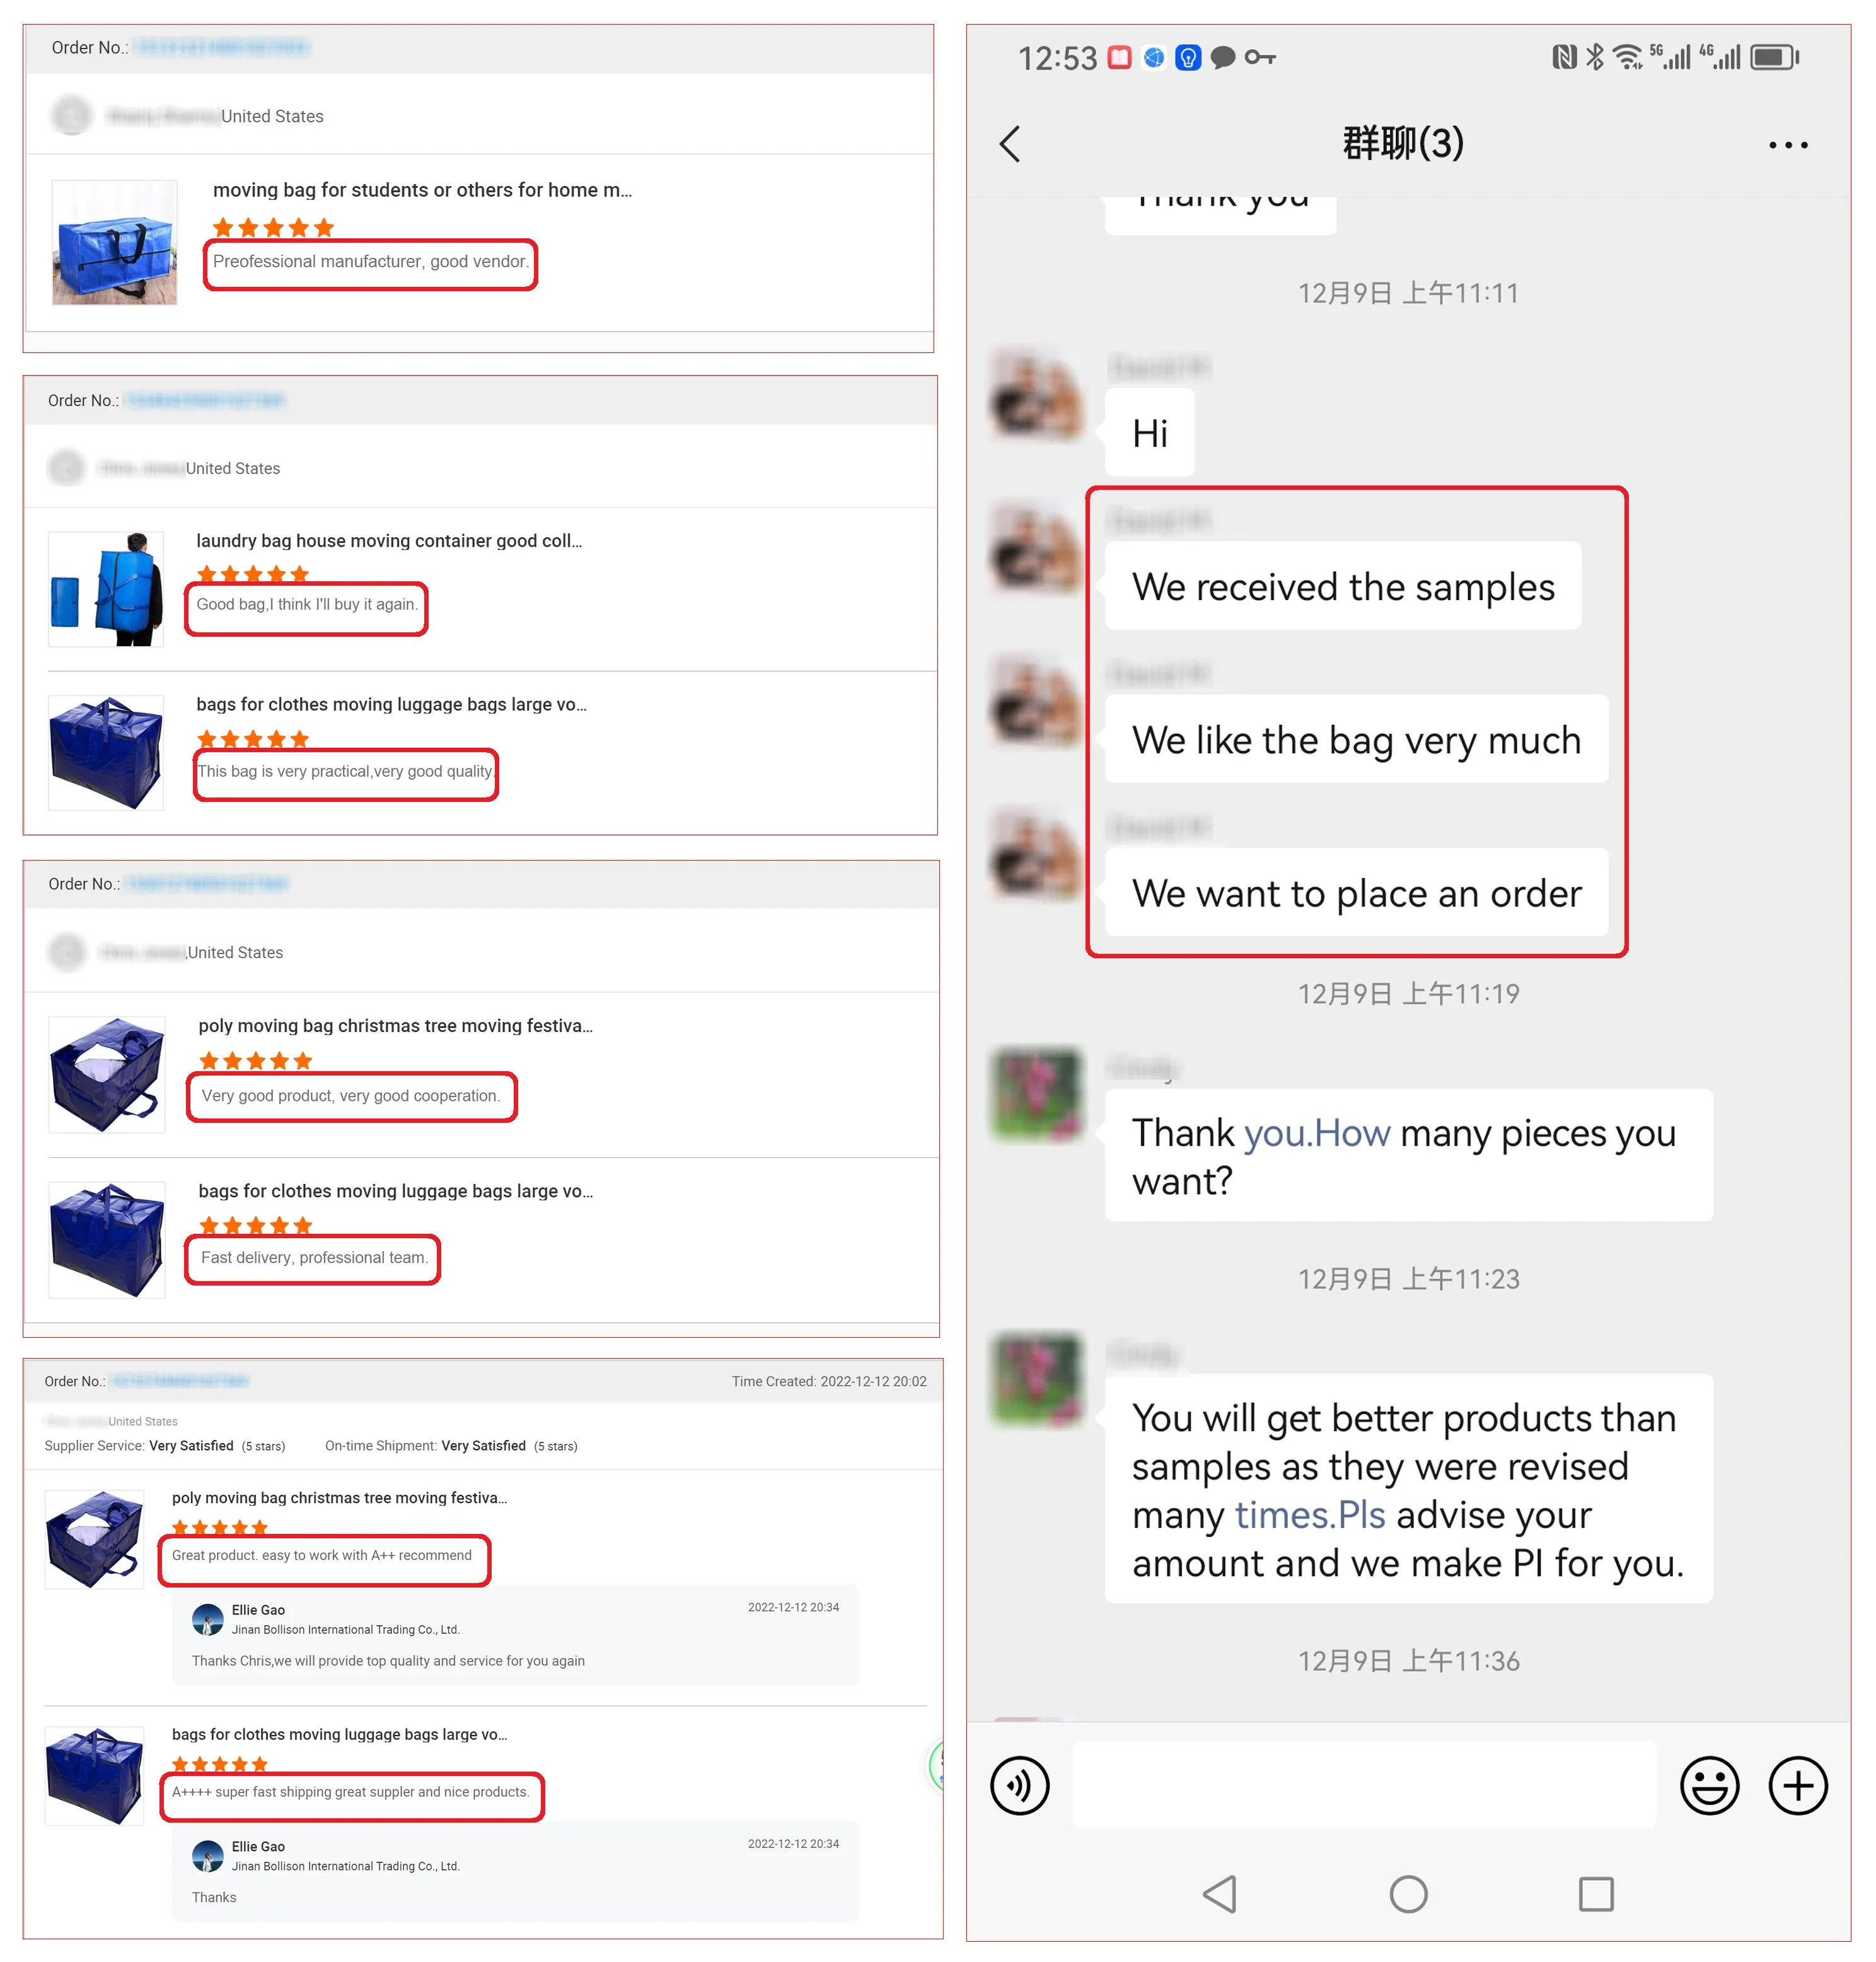Tap the back arrow in chat header
The image size is (1876, 1962).
[x=1010, y=144]
